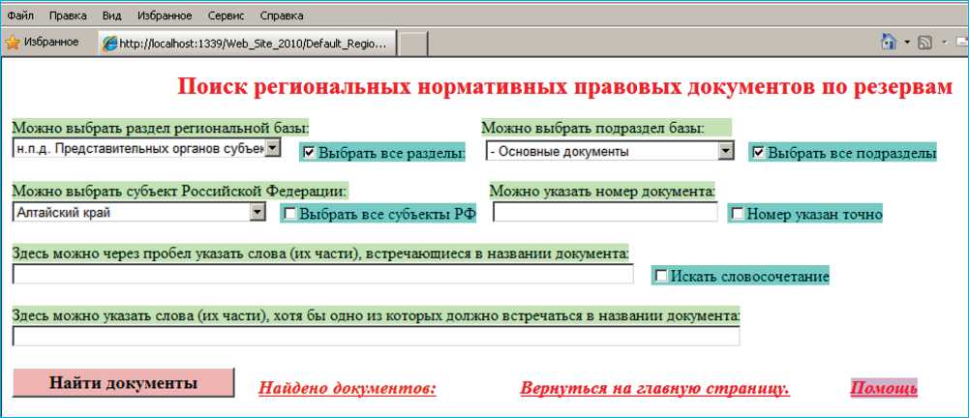Screen dimensions: 969x418
Task: Open a new blank tab
Action: click(411, 45)
